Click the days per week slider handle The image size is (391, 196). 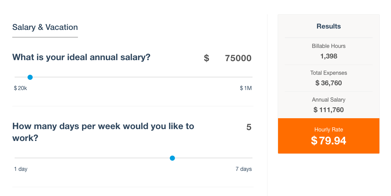(x=172, y=158)
